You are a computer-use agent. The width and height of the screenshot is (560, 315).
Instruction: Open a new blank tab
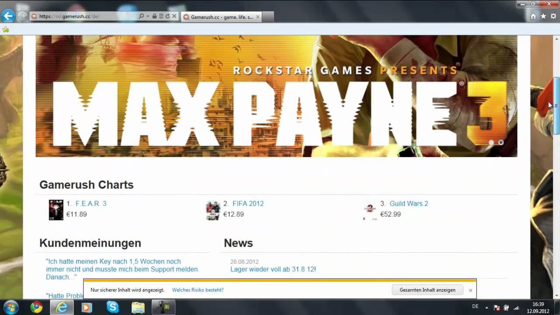click(268, 17)
